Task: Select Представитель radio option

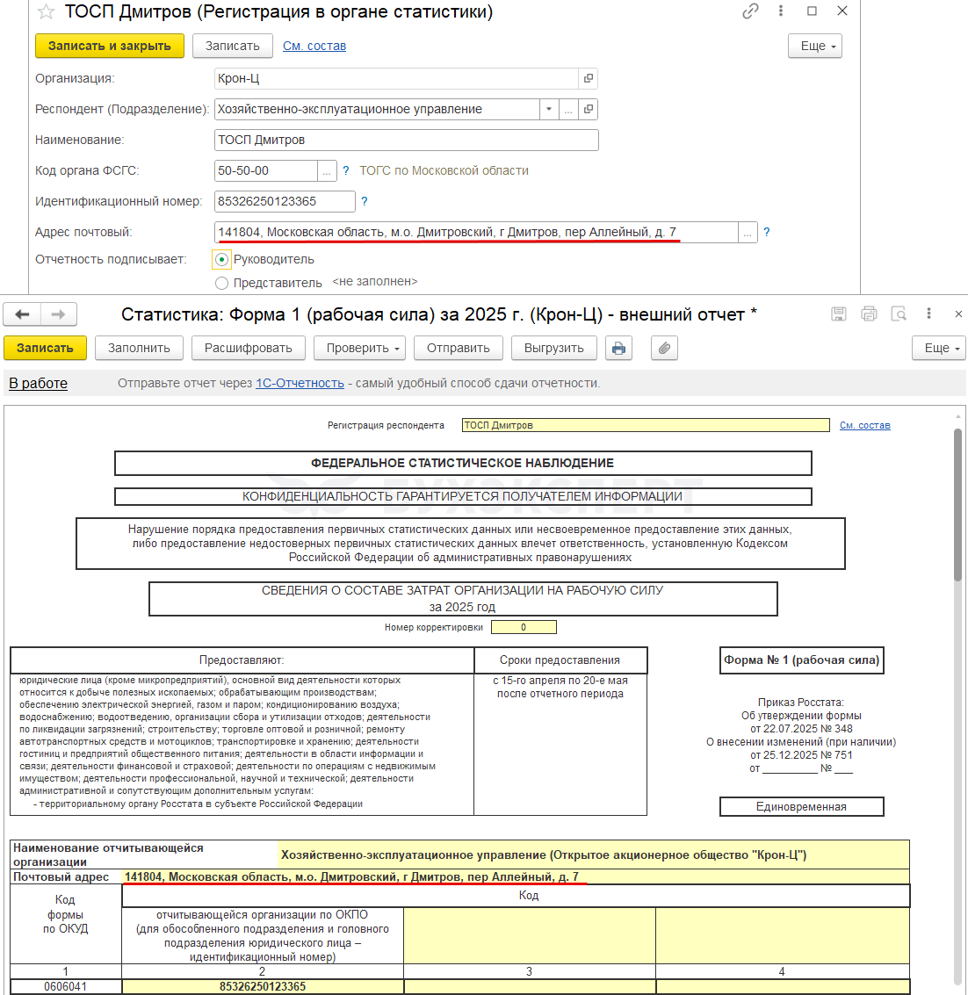Action: point(221,283)
